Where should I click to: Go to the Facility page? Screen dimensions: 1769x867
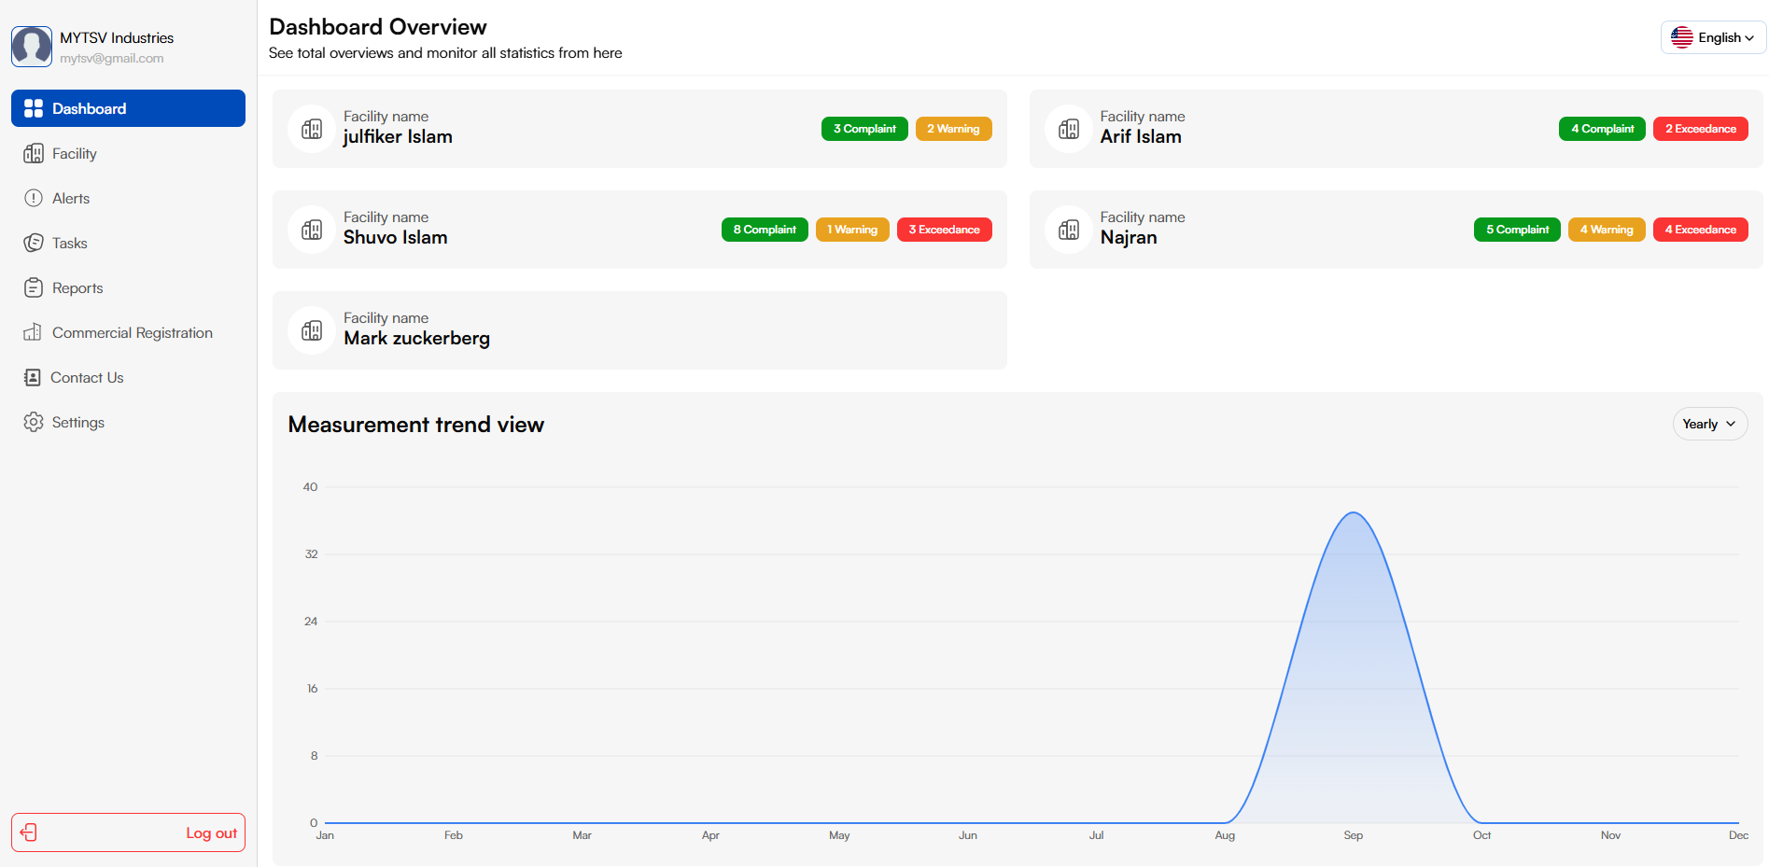(128, 153)
